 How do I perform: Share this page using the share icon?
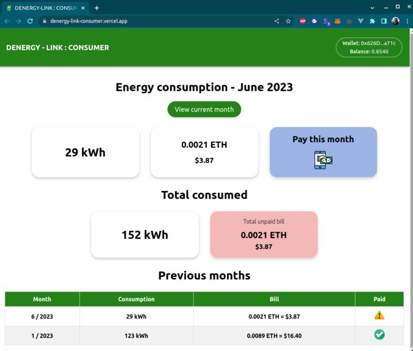277,21
